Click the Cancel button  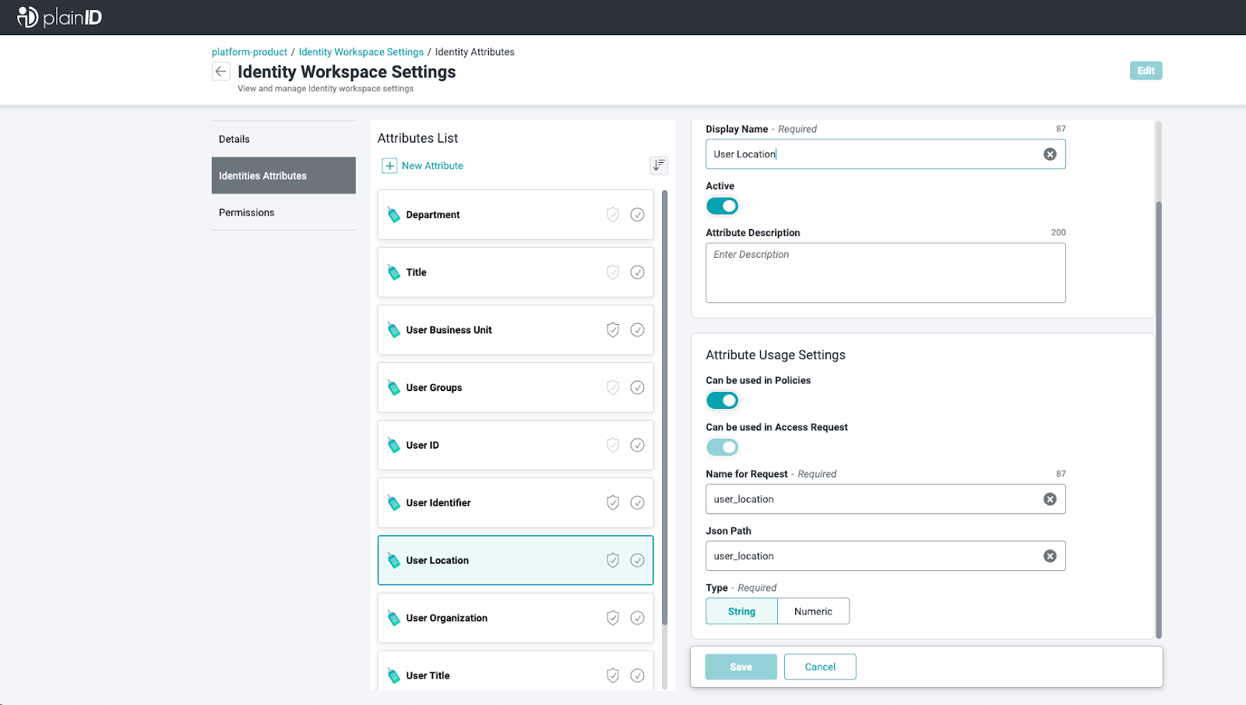pyautogui.click(x=820, y=667)
